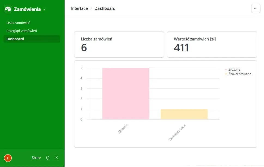Select the Wartość zamówień value card
This screenshot has width=264, height=167.
(212, 44)
